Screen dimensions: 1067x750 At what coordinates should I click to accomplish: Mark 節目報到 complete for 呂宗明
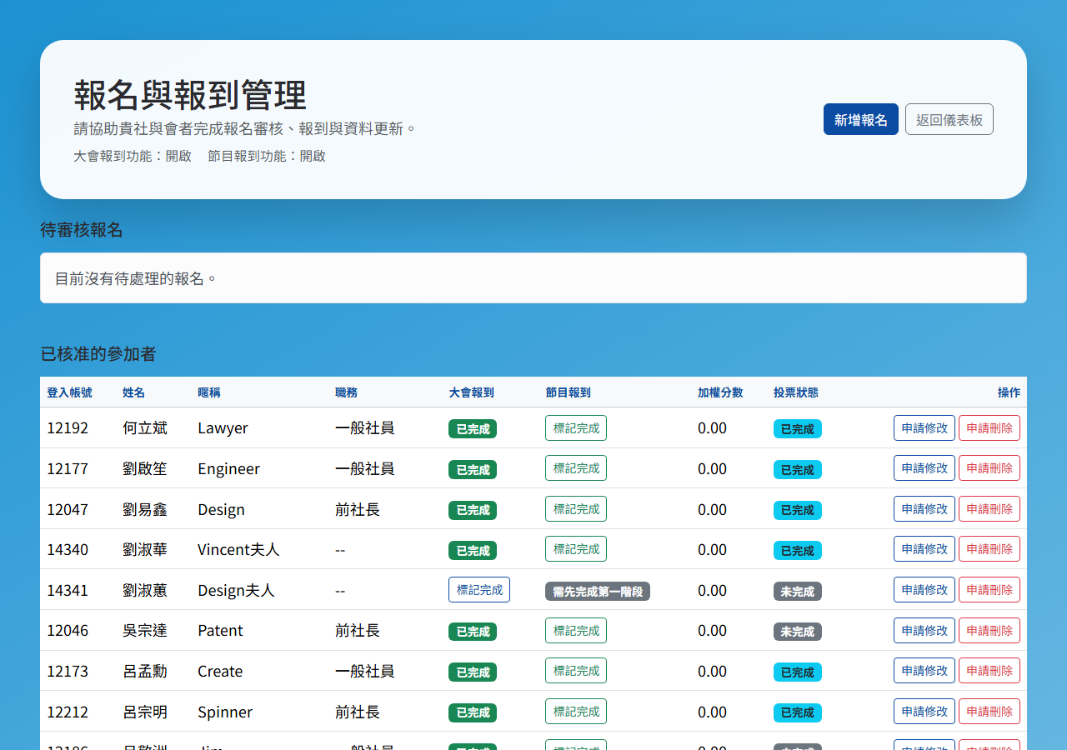[575, 712]
